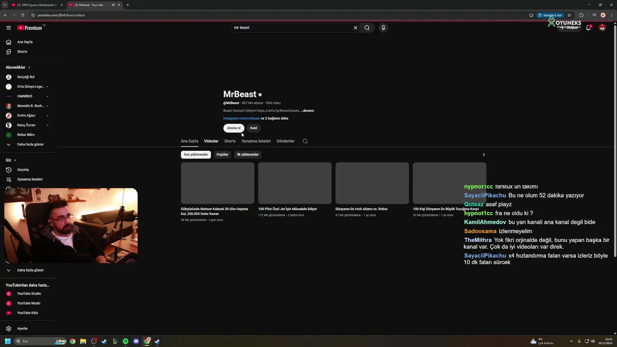Open YouTube Studio from sidebar
Image resolution: width=617 pixels, height=347 pixels.
point(28,294)
